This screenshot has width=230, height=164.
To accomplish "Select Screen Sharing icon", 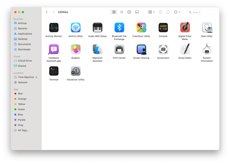I will tap(141, 50).
